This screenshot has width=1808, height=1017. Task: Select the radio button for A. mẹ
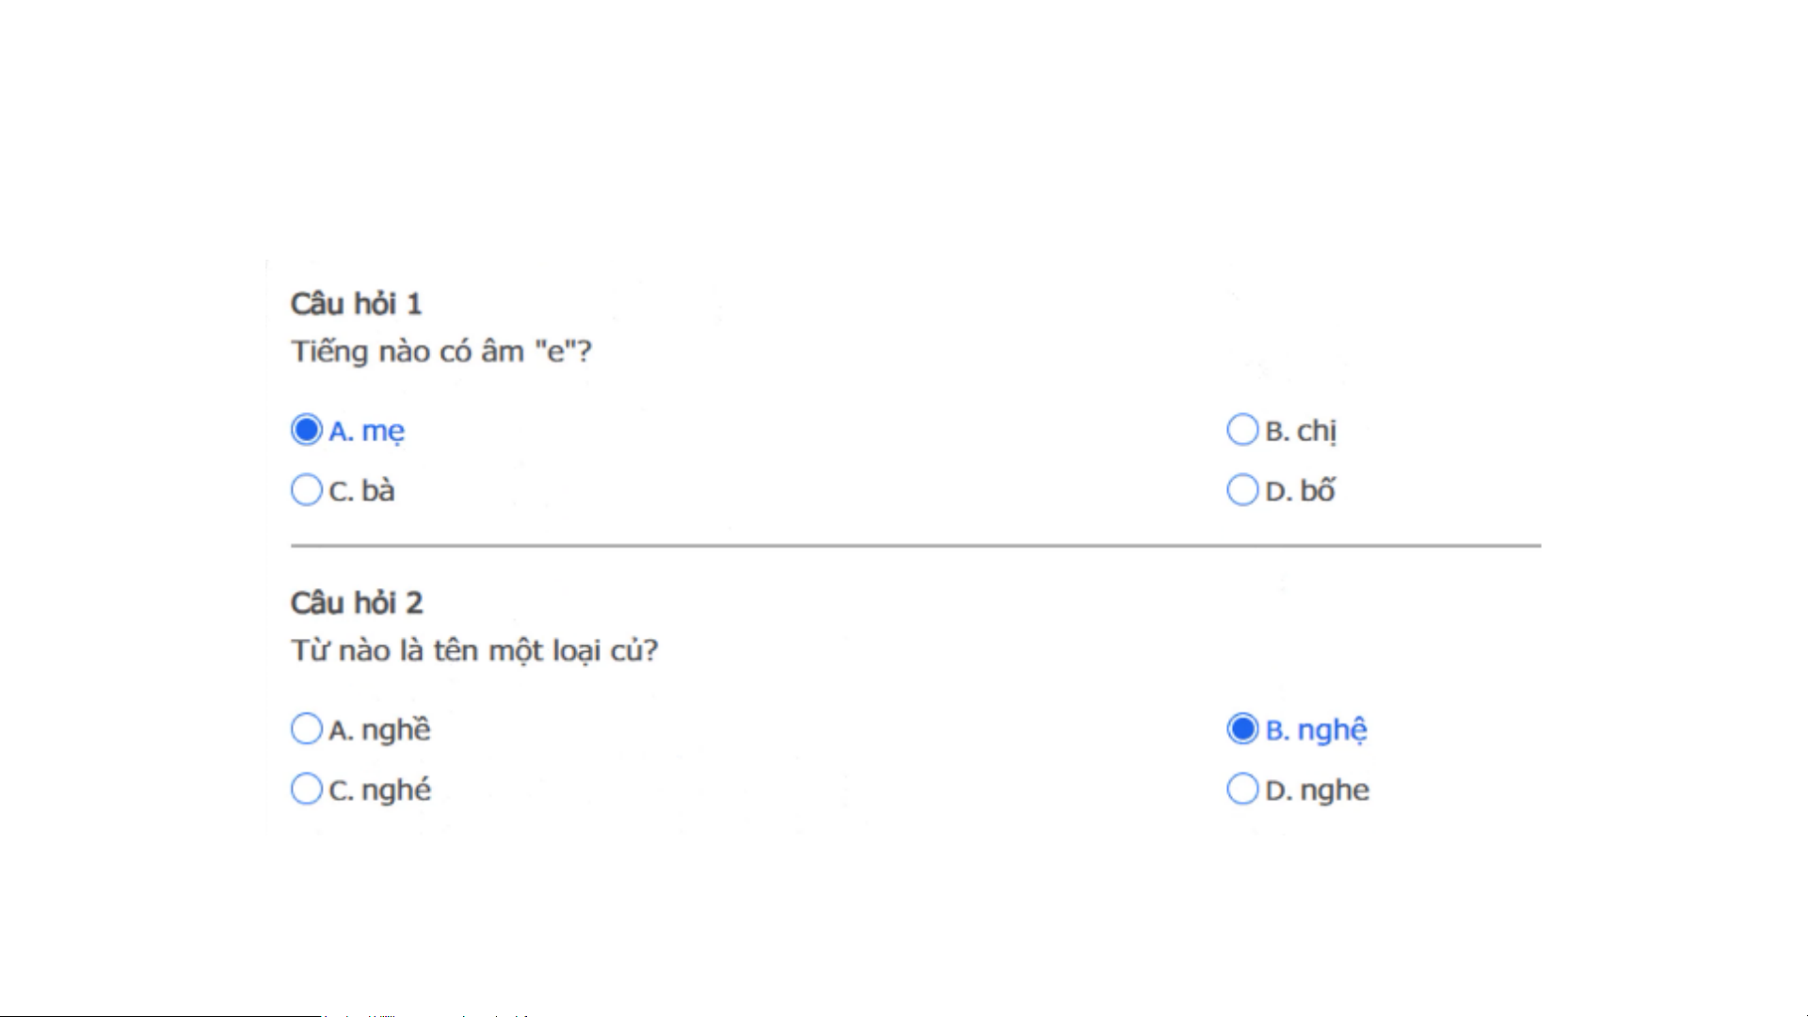[307, 430]
